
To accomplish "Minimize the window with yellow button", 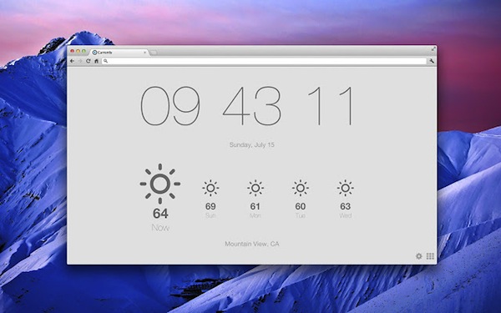I will click(x=78, y=51).
